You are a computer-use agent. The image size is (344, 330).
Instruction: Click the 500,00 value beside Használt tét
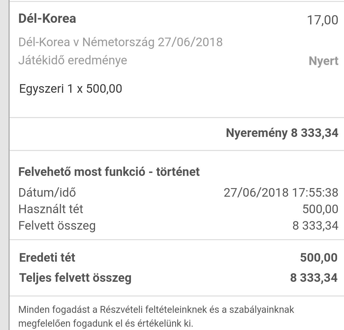tap(320, 209)
